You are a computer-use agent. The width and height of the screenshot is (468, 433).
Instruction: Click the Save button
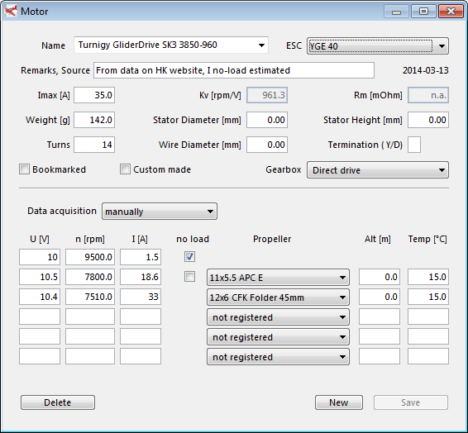(x=410, y=402)
